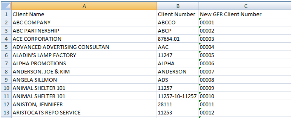Select cell 'ABC COMPANY'

(x=84, y=22)
